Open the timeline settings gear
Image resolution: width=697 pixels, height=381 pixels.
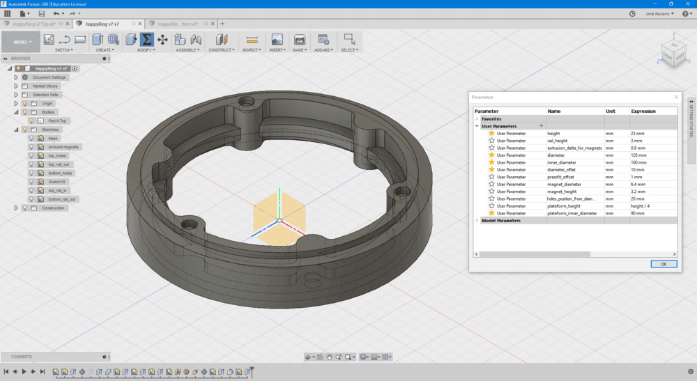click(690, 372)
